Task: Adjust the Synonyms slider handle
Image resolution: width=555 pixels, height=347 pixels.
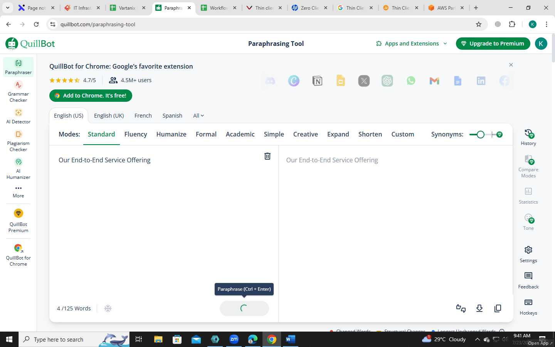Action: [x=480, y=135]
